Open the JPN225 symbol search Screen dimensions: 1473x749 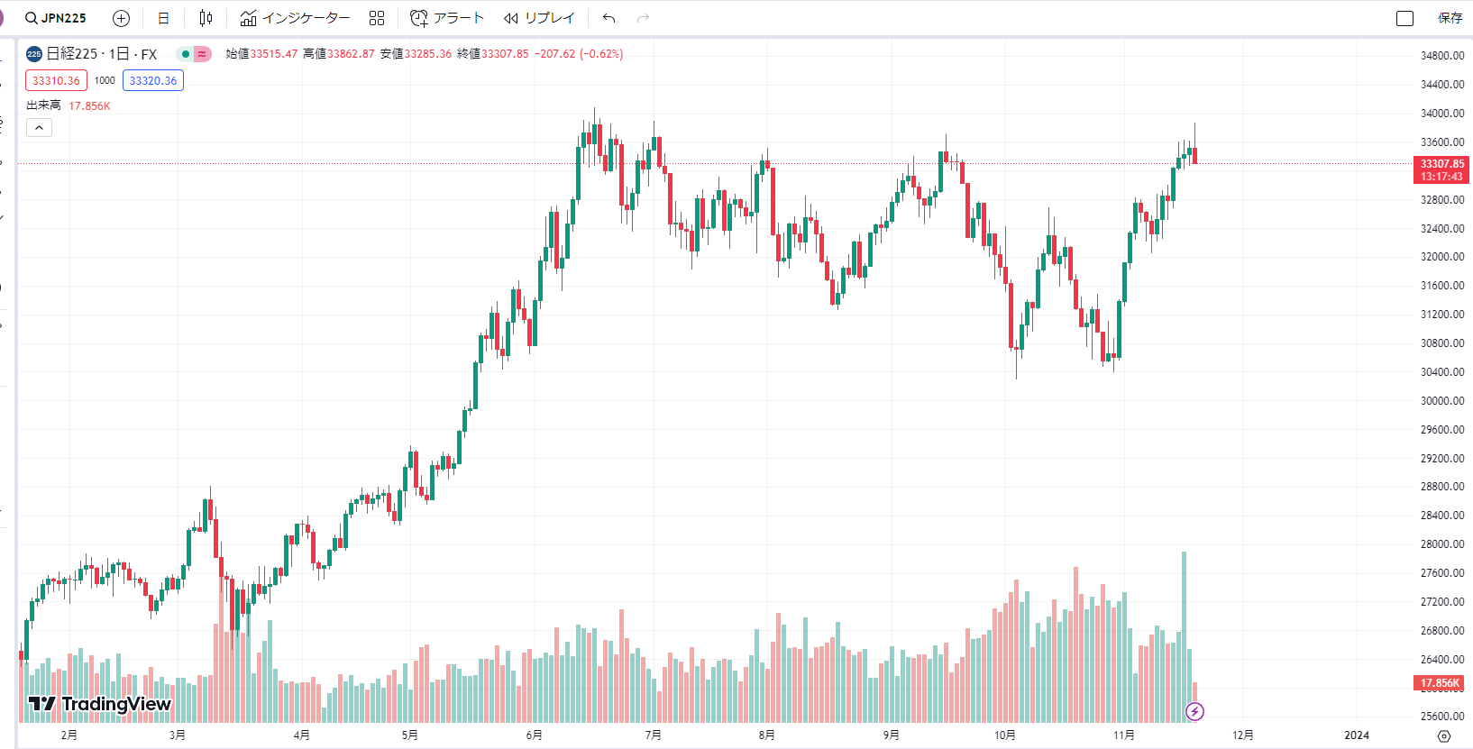pos(56,18)
